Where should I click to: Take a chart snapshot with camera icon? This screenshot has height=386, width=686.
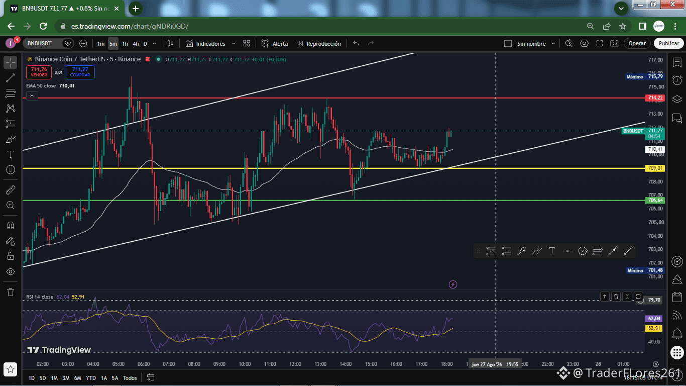(x=615, y=44)
